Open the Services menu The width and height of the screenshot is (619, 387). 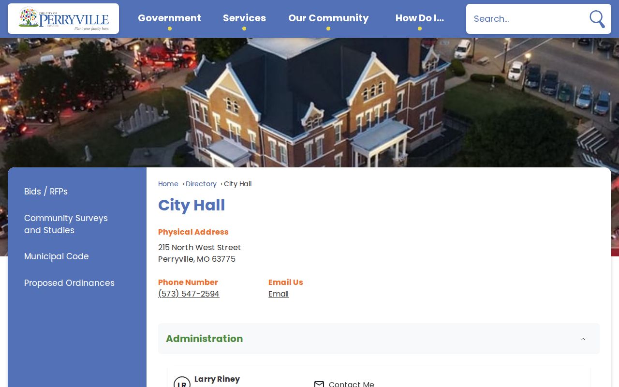[x=244, y=18]
